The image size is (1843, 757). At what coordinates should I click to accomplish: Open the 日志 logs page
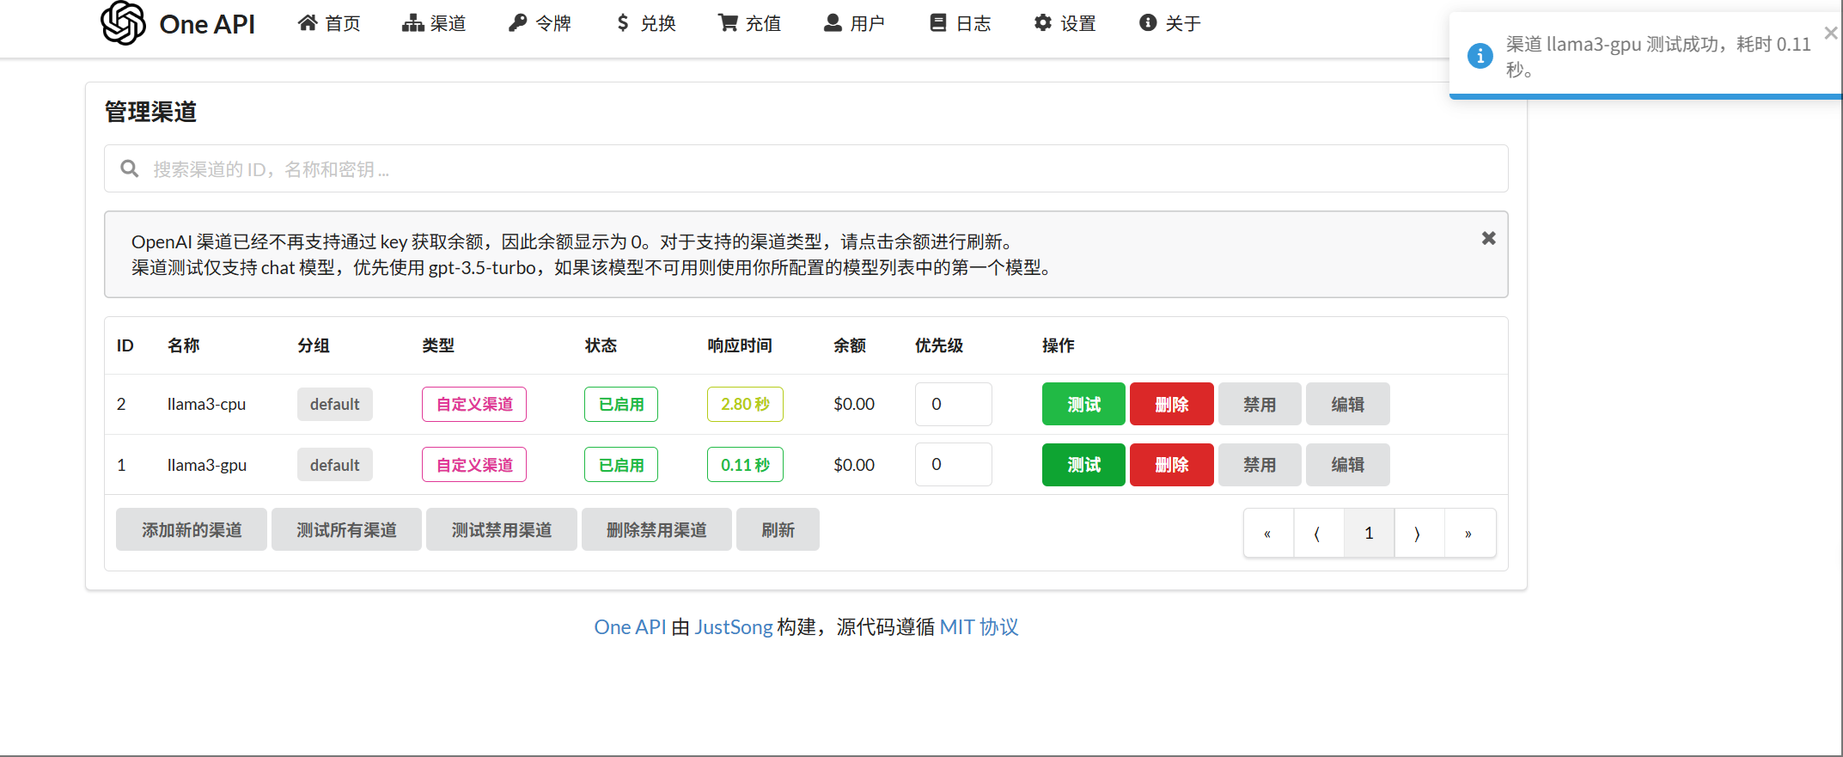point(961,23)
